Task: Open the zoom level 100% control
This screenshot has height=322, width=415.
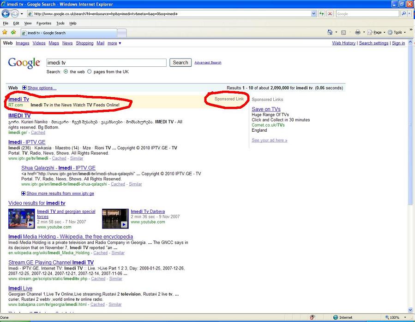Action: point(395,317)
